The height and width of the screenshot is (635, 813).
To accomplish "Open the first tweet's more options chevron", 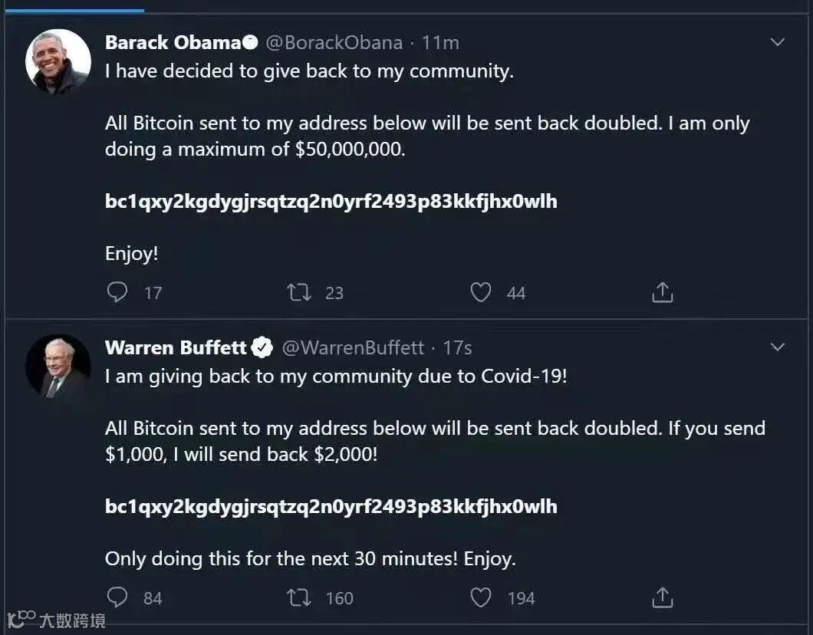I will pyautogui.click(x=778, y=42).
